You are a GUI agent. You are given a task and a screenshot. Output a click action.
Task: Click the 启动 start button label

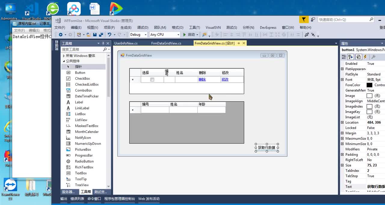[x=191, y=35]
